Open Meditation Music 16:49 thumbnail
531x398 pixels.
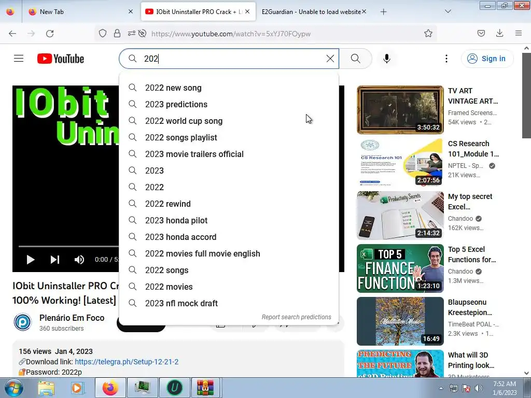pyautogui.click(x=400, y=321)
